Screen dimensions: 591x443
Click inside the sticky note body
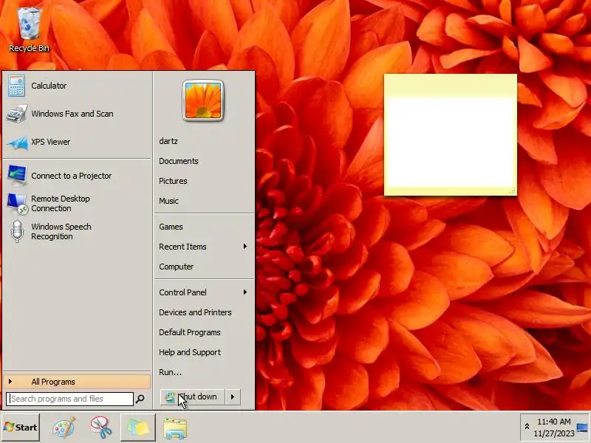[451, 142]
